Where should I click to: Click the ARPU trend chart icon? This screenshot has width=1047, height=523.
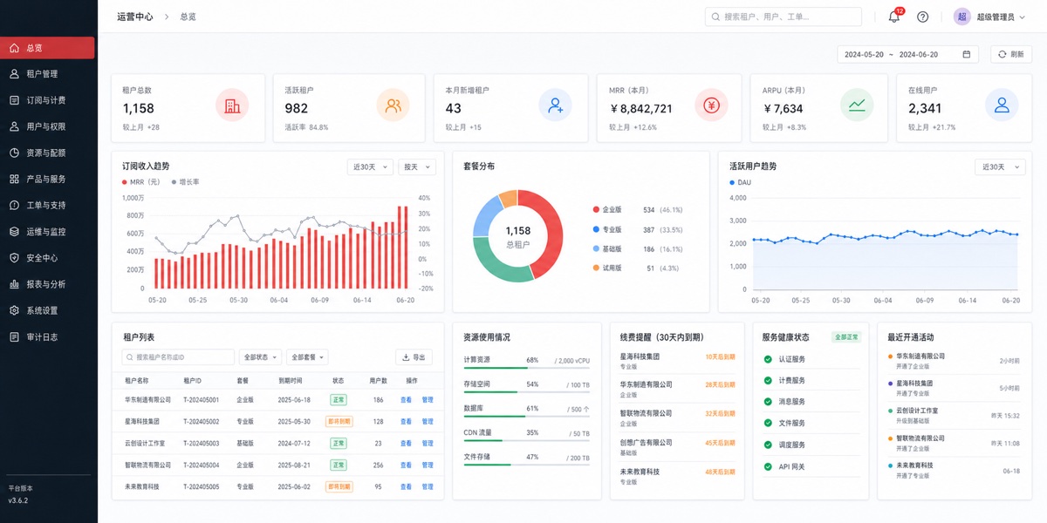click(857, 105)
